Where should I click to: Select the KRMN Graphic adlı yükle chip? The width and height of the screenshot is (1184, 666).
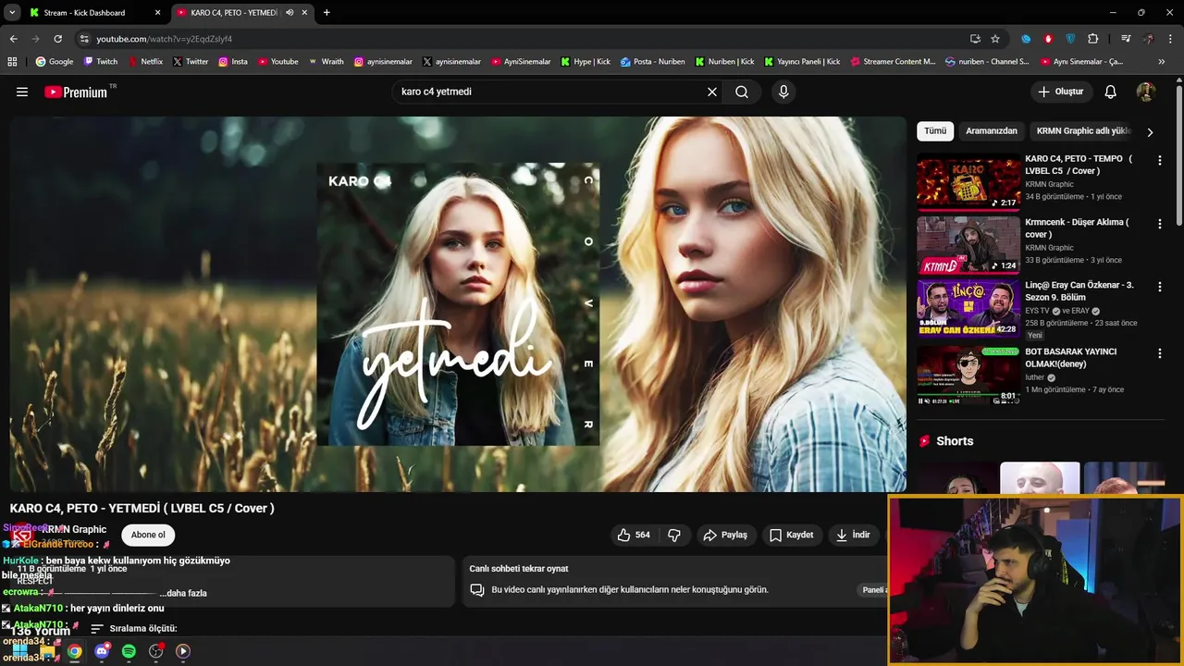pyautogui.click(x=1084, y=130)
